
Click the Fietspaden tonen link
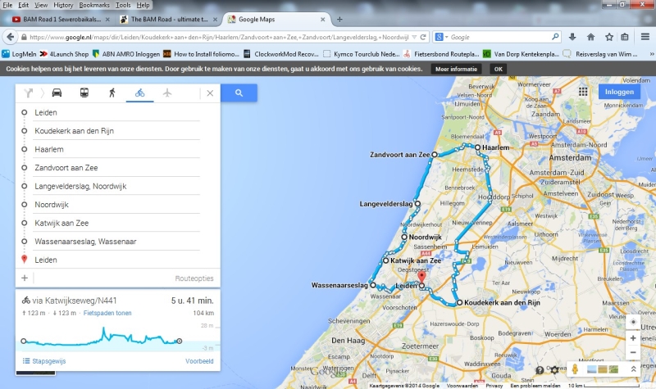(107, 313)
